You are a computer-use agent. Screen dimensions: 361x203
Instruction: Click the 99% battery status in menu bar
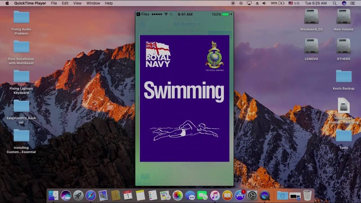pyautogui.click(x=278, y=3)
